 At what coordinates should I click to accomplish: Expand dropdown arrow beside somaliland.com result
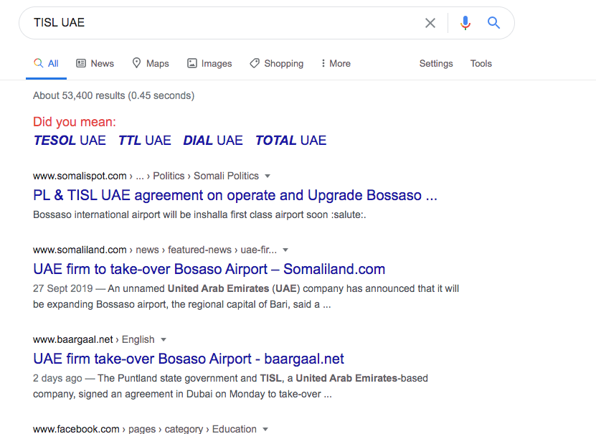coord(285,250)
